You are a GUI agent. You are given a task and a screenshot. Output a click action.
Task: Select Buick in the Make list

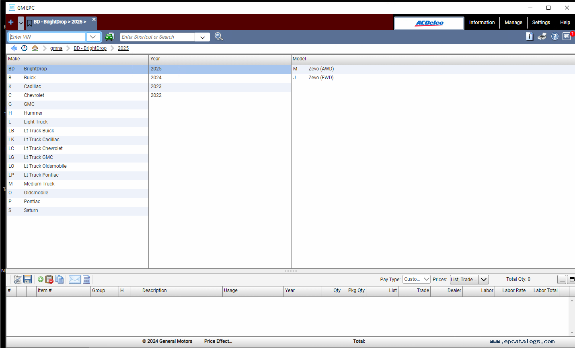pos(78,78)
